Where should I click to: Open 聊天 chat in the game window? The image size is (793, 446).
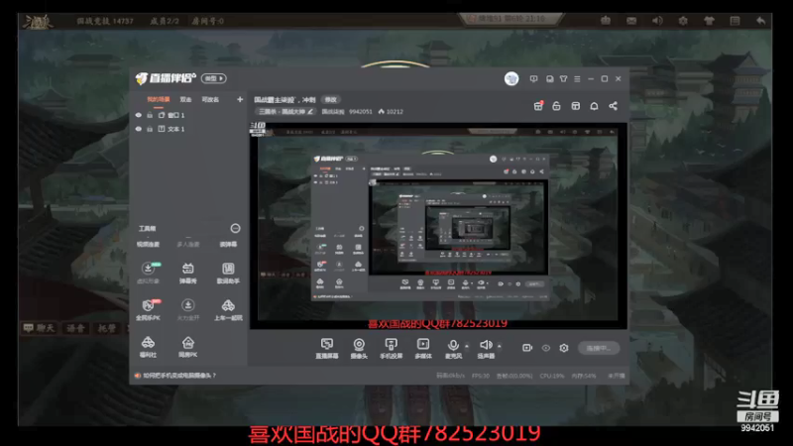(x=39, y=328)
